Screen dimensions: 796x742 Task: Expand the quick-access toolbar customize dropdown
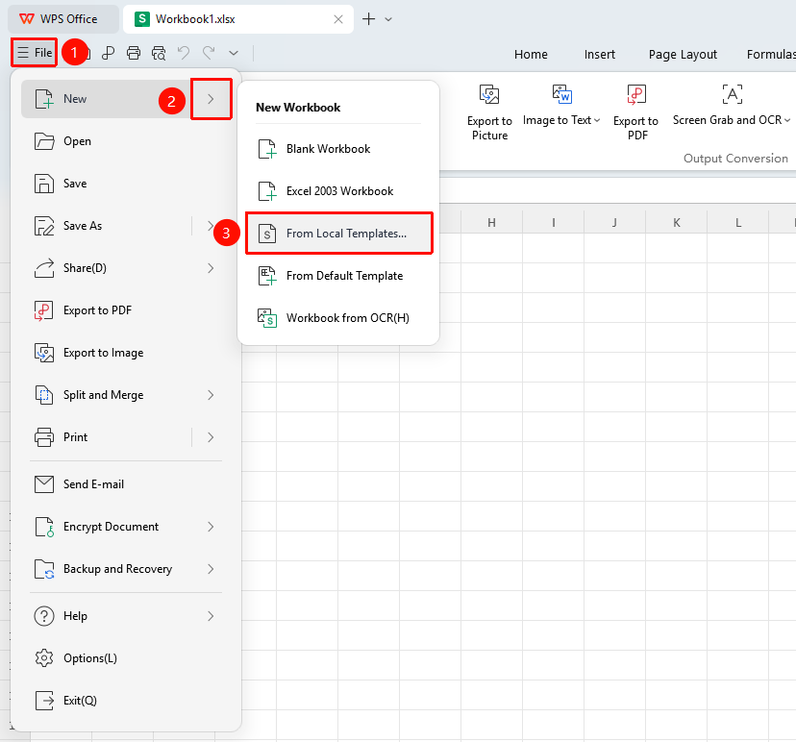click(234, 53)
